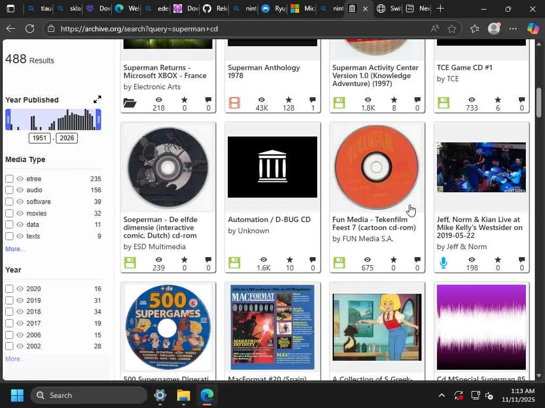Switch to the New tab
Image resolution: width=545 pixels, height=408 pixels.
(x=417, y=8)
